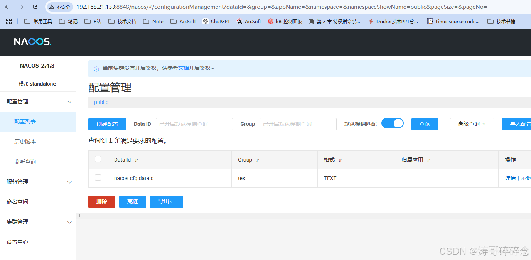Viewport: 531px width, 260px height.
Task: Open the 配置列表 sidebar item
Action: [x=24, y=122]
